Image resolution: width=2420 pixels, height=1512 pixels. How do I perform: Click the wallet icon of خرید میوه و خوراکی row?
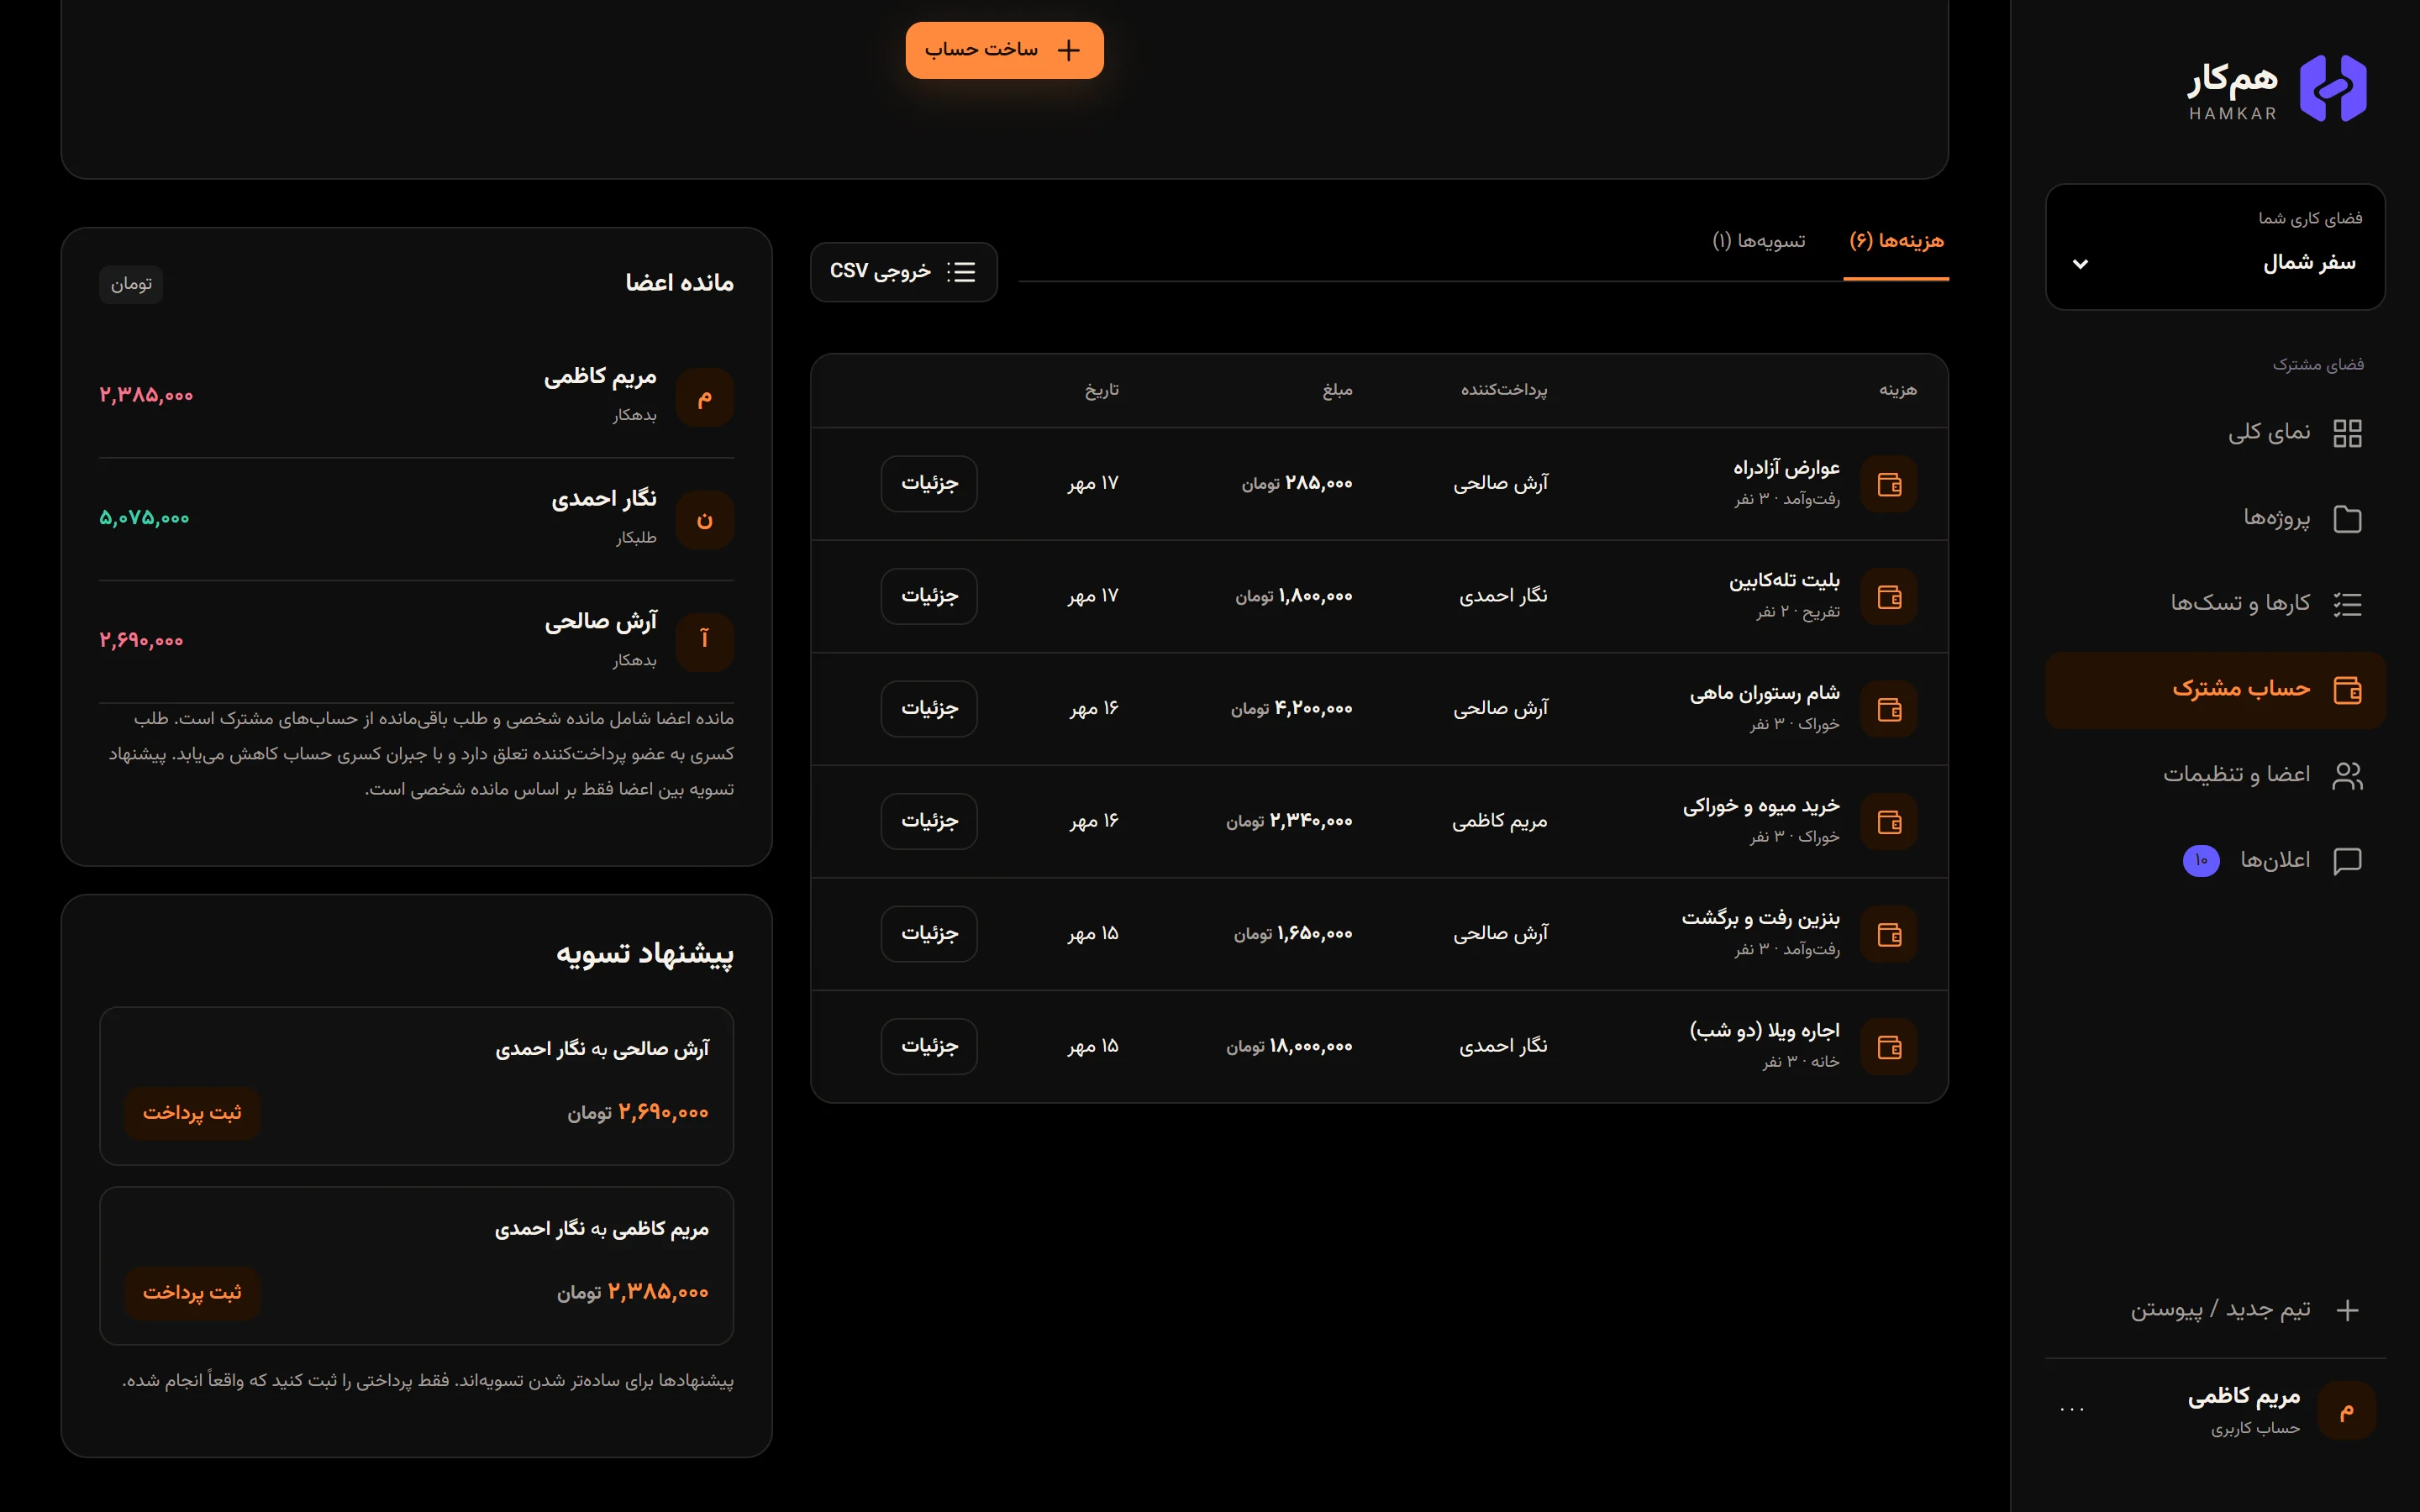click(1889, 822)
